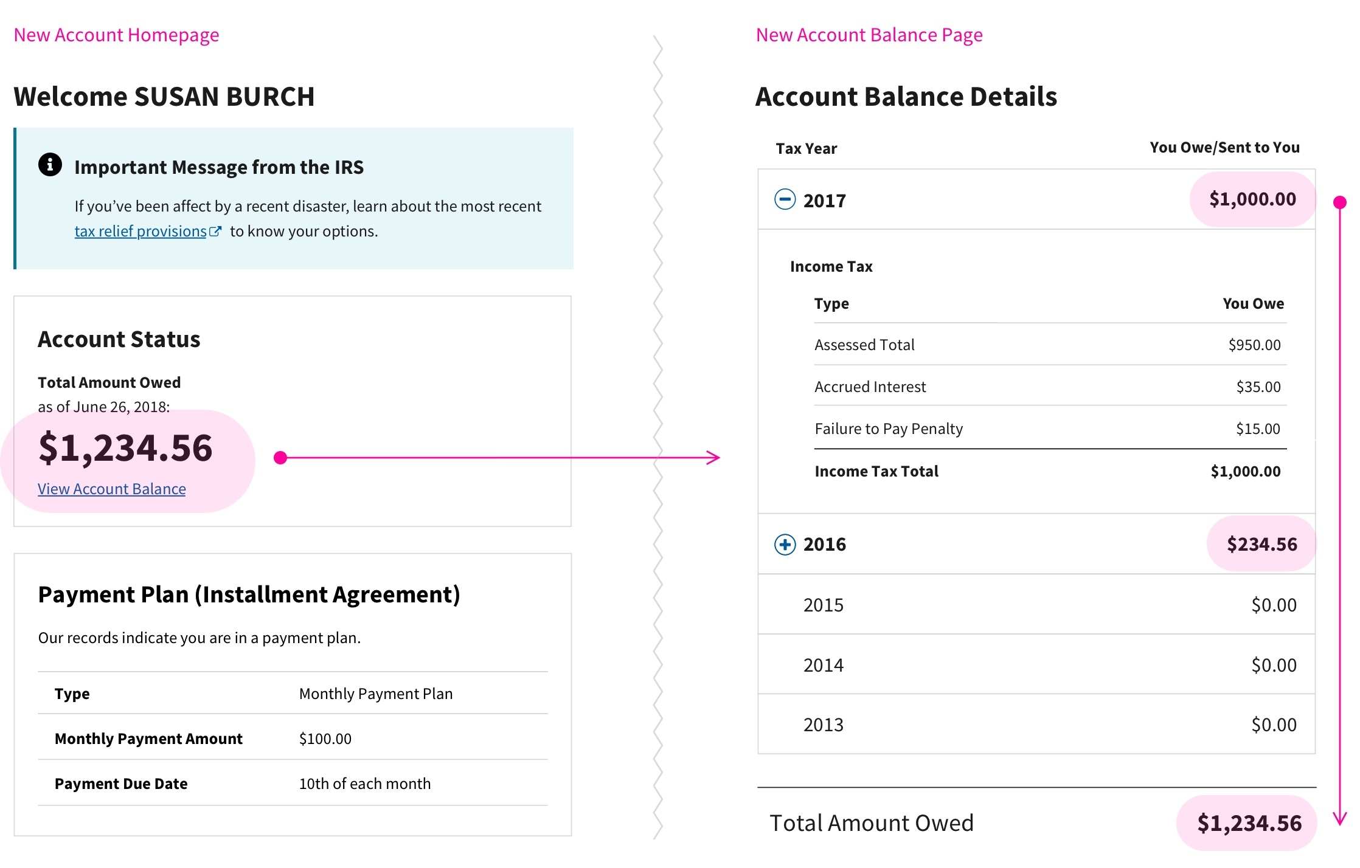1360x868 pixels.
Task: Click the minus icon next to 2017
Action: [785, 199]
